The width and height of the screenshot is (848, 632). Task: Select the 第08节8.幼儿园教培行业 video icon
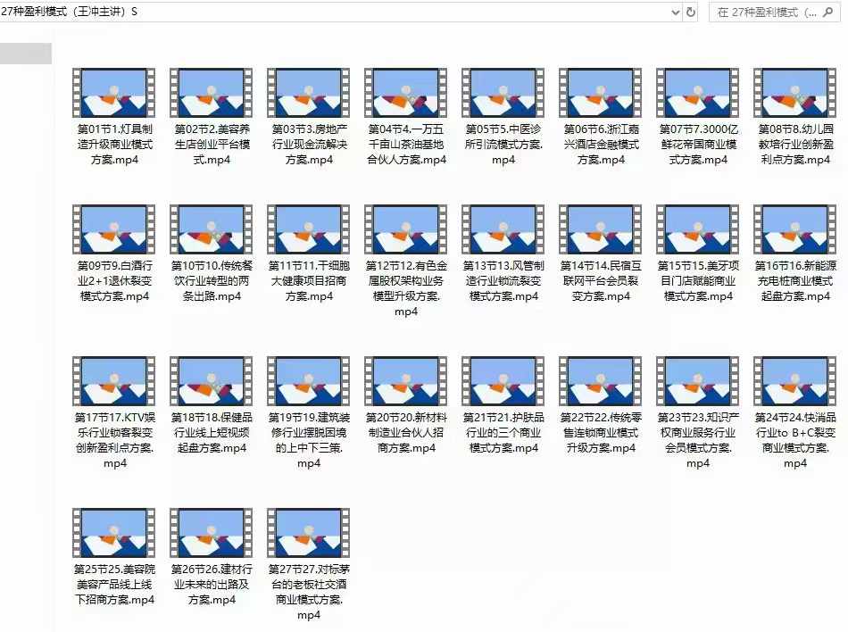click(x=795, y=93)
